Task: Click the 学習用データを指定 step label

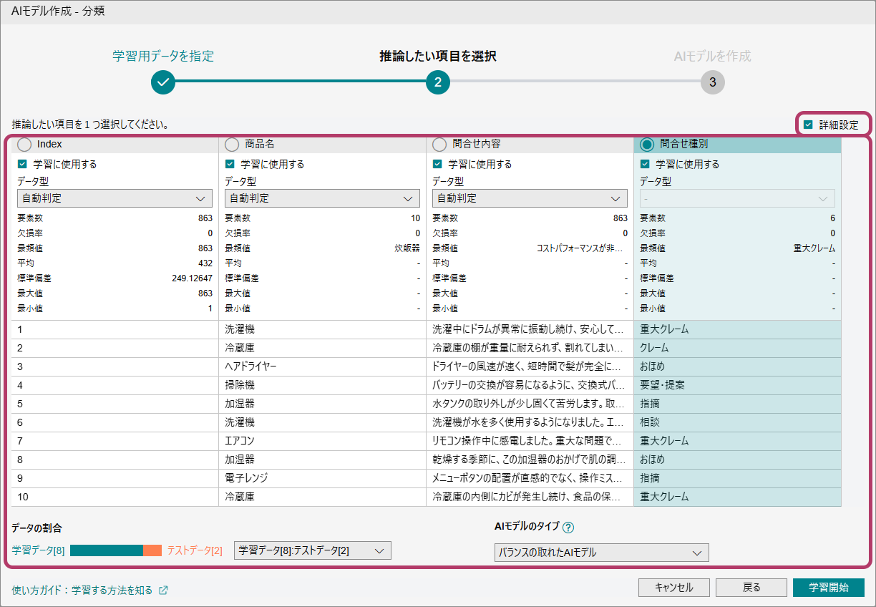Action: [163, 56]
